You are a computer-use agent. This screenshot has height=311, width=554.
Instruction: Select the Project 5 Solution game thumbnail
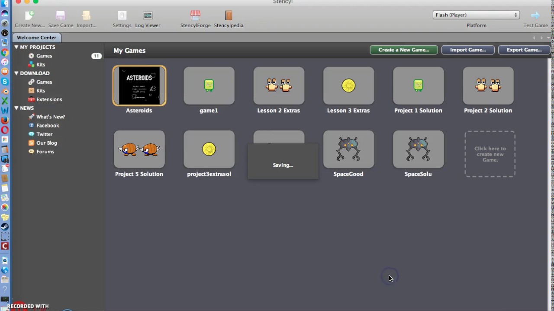click(139, 149)
